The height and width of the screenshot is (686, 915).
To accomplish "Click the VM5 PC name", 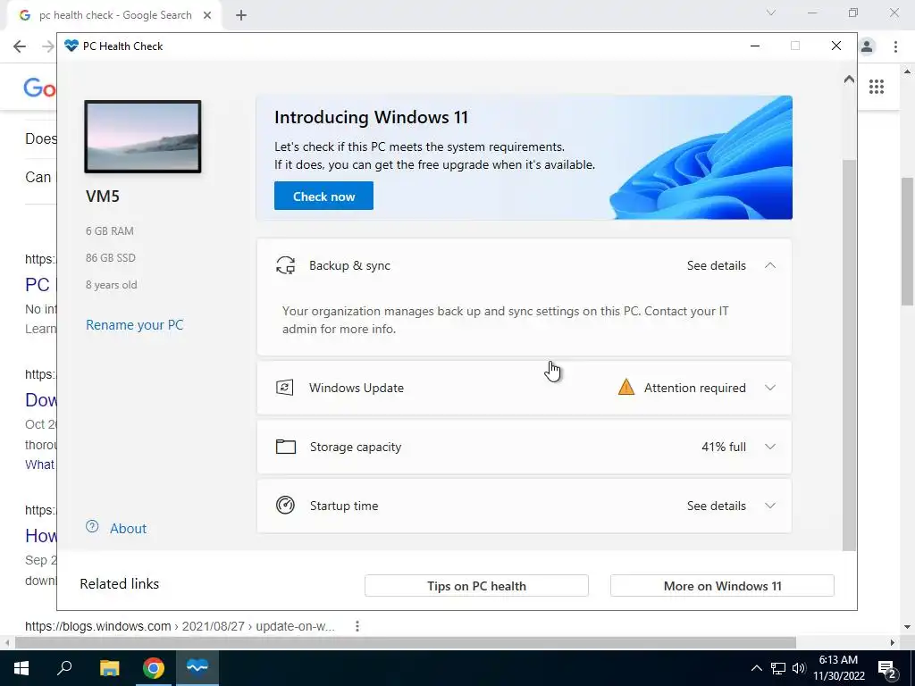I will (103, 196).
